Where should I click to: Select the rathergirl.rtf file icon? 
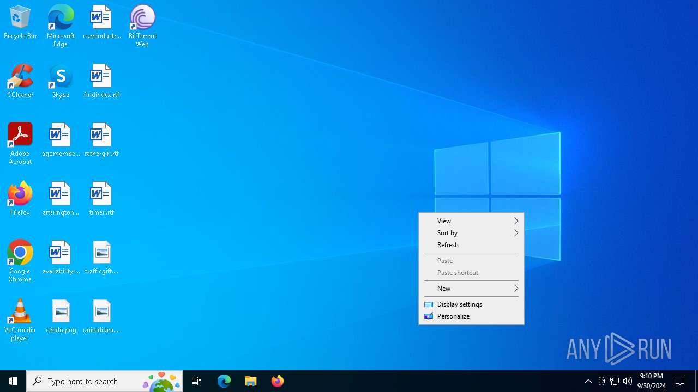(x=101, y=140)
